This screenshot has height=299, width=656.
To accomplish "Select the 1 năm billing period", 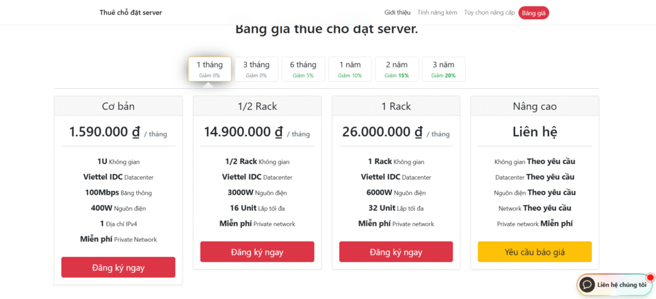I will (350, 69).
